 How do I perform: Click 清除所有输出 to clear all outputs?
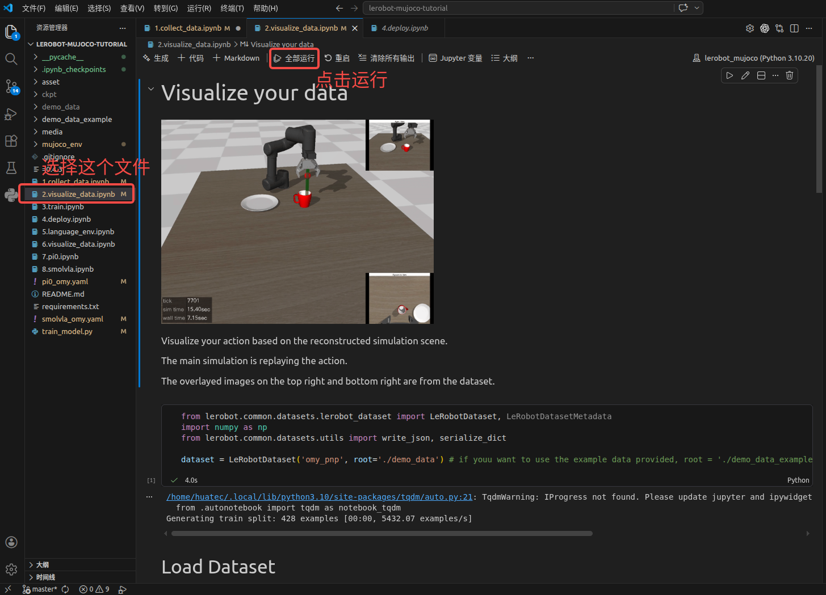coord(387,58)
